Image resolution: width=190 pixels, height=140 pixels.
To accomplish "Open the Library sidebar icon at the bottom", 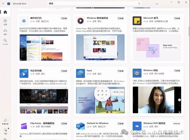I will pyautogui.click(x=5, y=139).
